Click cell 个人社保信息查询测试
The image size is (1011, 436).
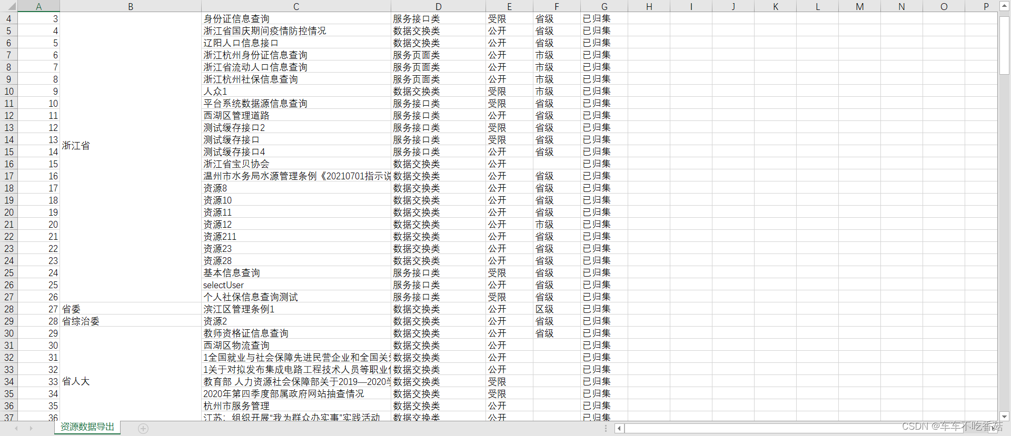(x=296, y=297)
